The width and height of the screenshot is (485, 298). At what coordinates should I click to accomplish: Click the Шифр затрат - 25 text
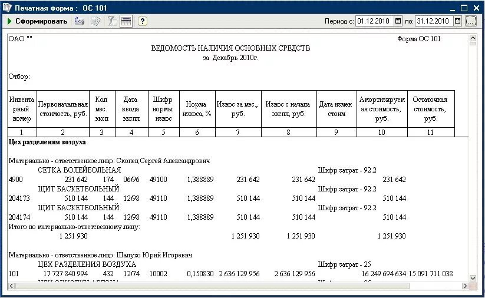click(345, 264)
